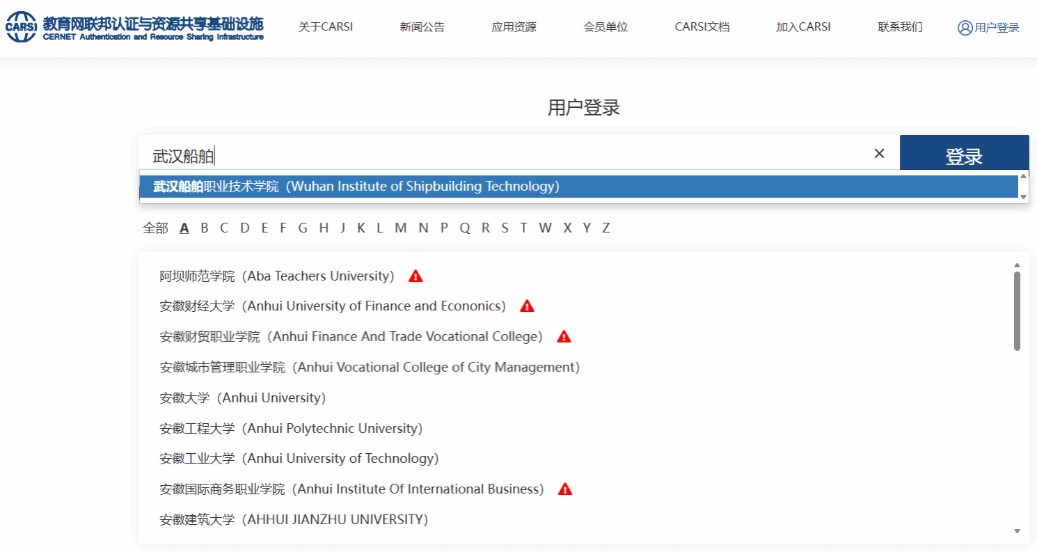
Task: Open the 关于CARSI menu
Action: 326,27
